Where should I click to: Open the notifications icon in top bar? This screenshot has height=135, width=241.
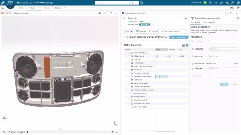tap(211, 3)
